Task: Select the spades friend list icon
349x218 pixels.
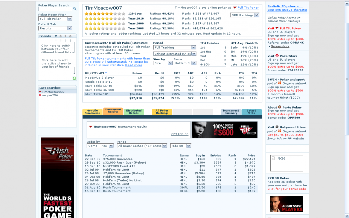Action: pyautogui.click(x=60, y=36)
